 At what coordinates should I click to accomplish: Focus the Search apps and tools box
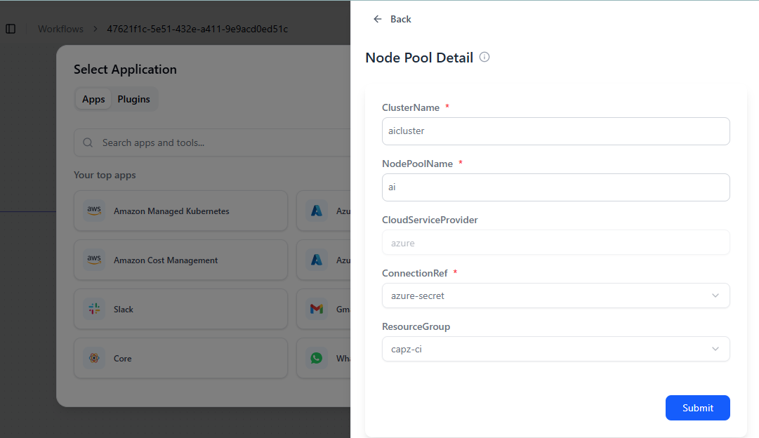pos(218,142)
